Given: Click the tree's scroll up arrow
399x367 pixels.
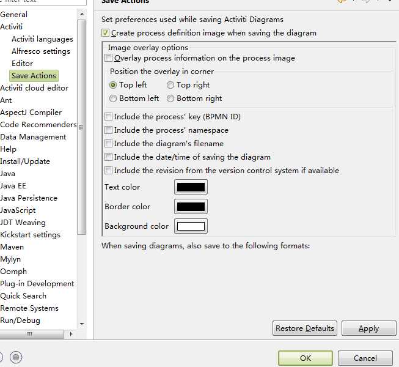Looking at the screenshot, I should coord(82,14).
